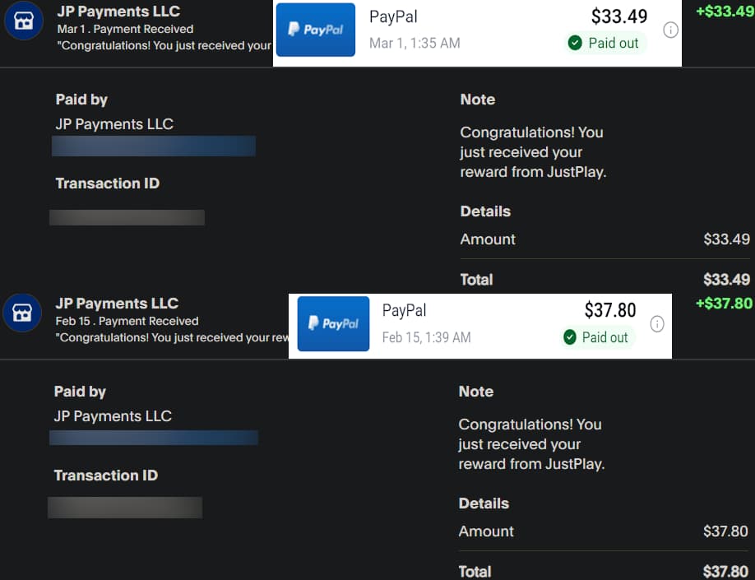Image resolution: width=755 pixels, height=580 pixels.
Task: Click the green check on Mar 1 Paid out badge
Action: [576, 44]
